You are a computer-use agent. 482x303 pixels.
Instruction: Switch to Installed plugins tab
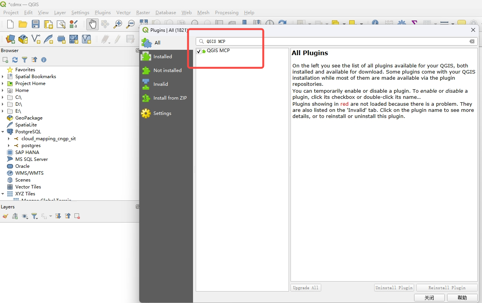[x=166, y=56]
